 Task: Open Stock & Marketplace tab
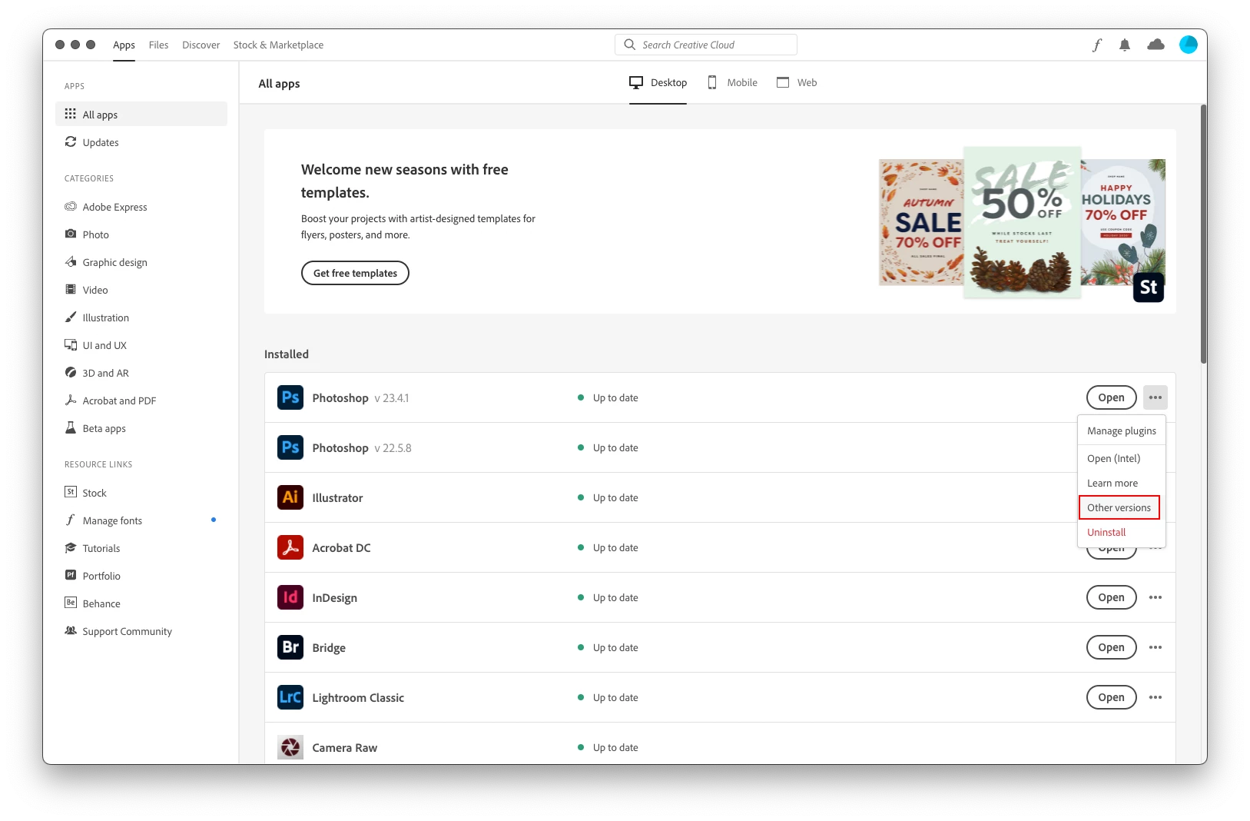click(278, 45)
